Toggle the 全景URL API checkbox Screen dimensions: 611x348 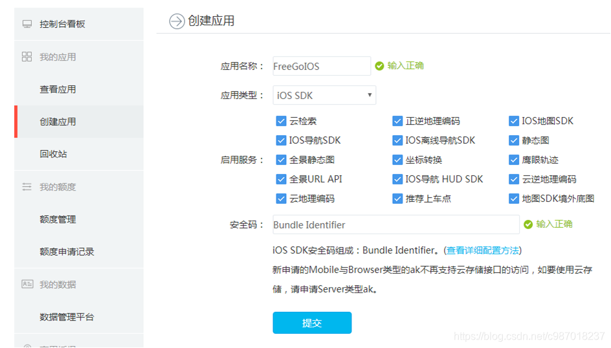tap(281, 179)
